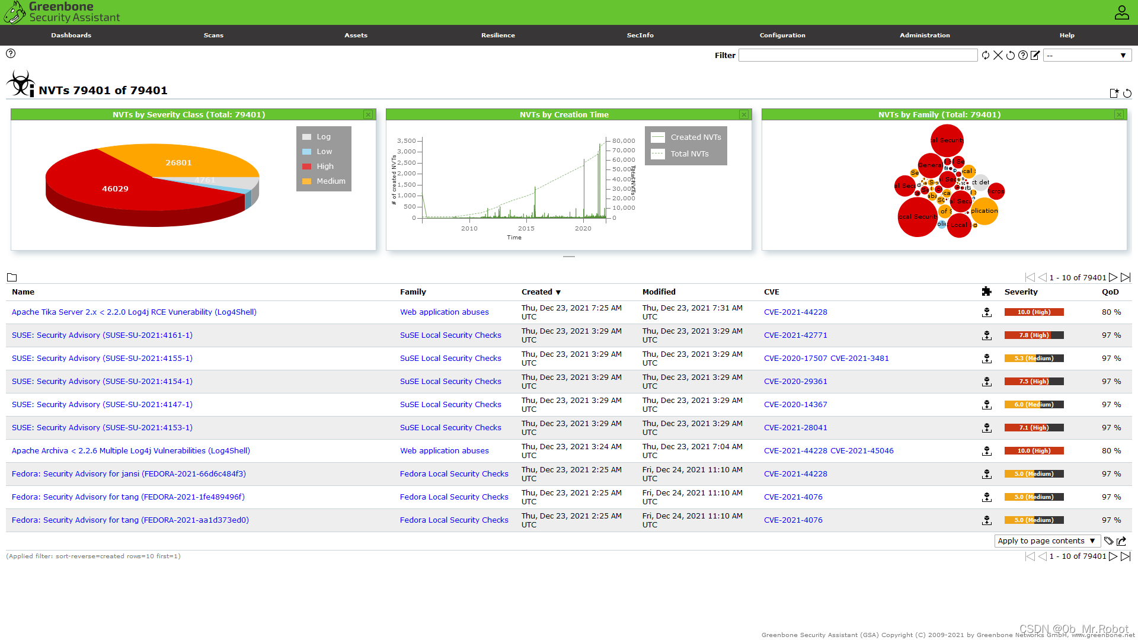This screenshot has height=640, width=1138.
Task: Open the edit filter dialog icon
Action: point(1035,55)
